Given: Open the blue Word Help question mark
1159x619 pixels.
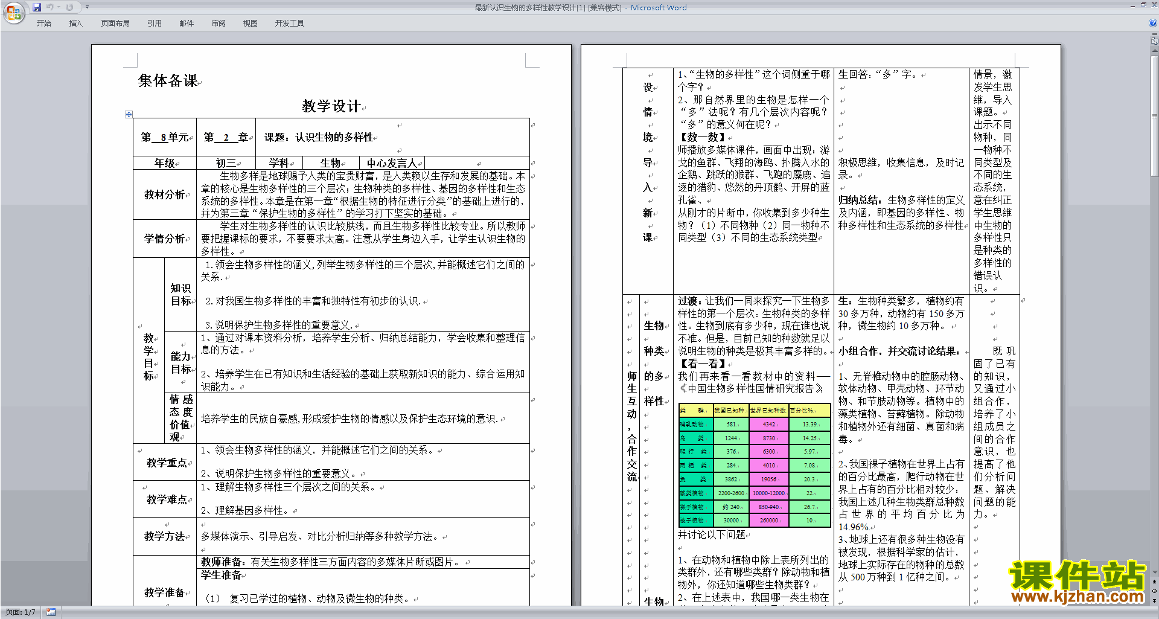Looking at the screenshot, I should click(1152, 23).
